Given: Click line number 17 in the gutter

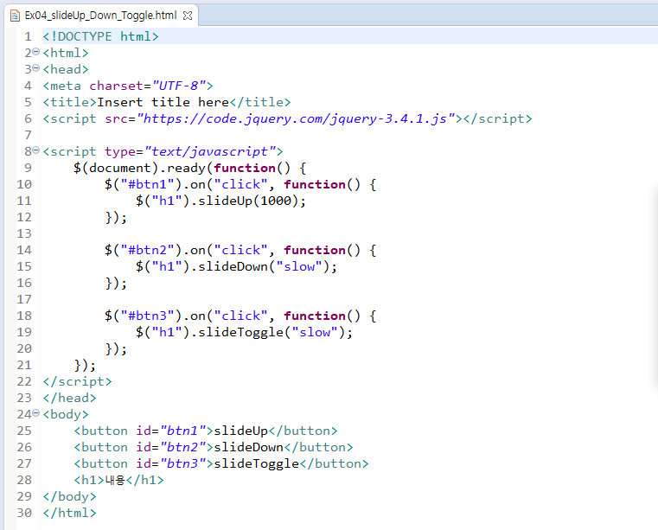Looking at the screenshot, I should tap(24, 299).
